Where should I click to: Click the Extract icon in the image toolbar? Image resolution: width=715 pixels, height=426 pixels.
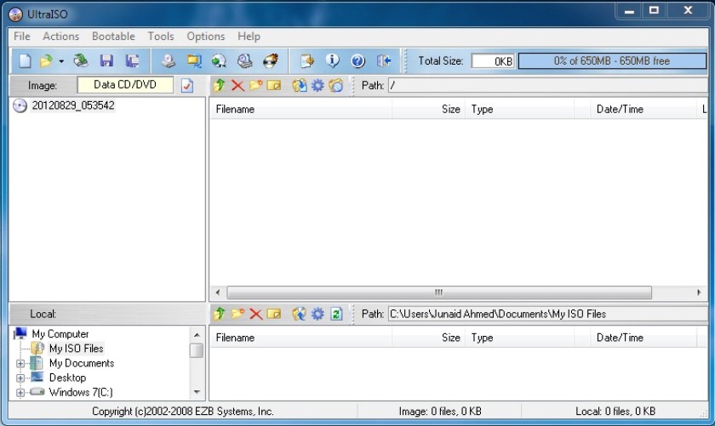click(x=299, y=85)
